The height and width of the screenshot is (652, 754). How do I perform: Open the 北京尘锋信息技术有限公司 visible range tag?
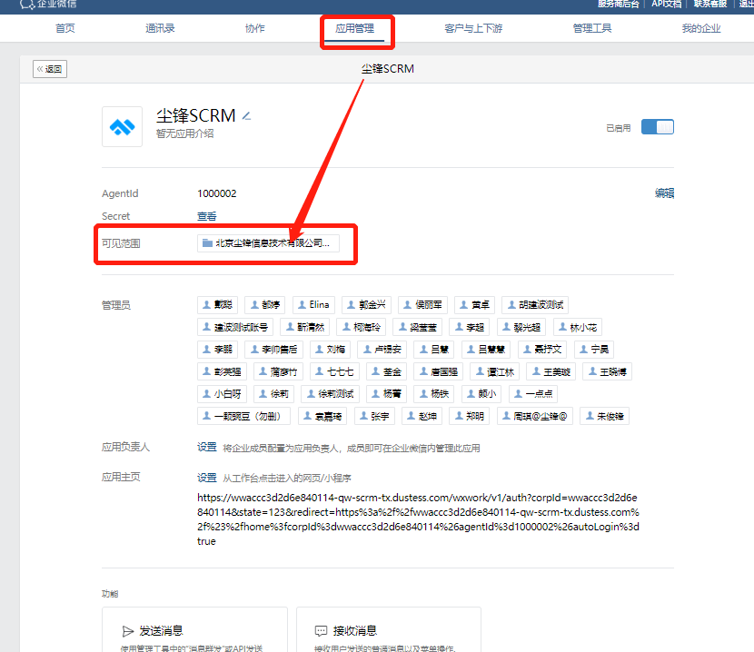tap(268, 243)
